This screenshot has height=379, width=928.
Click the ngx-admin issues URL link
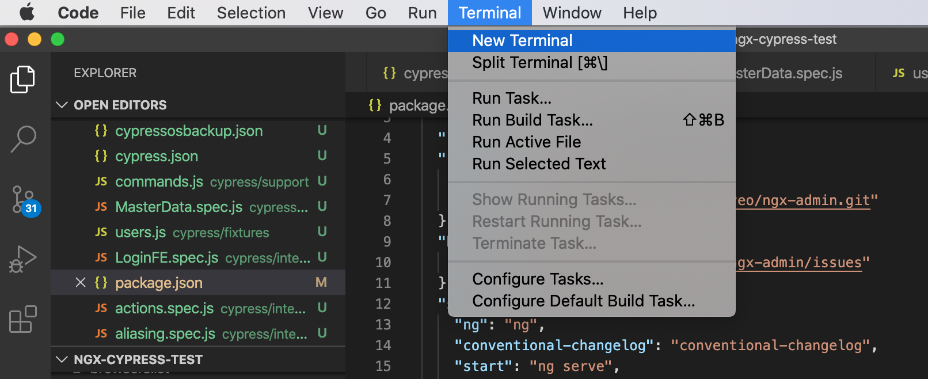click(x=799, y=263)
